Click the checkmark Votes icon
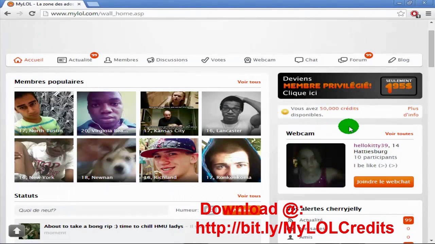 click(x=205, y=60)
